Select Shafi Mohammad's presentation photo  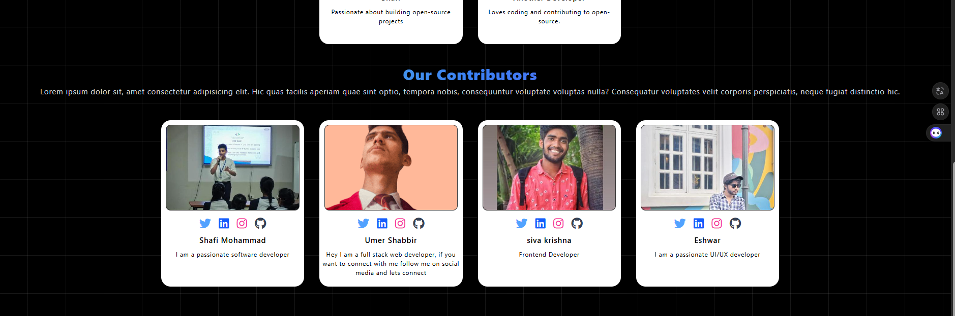232,167
